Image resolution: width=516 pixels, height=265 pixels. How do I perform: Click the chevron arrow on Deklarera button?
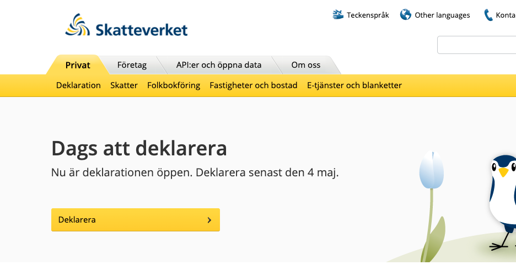click(x=209, y=220)
